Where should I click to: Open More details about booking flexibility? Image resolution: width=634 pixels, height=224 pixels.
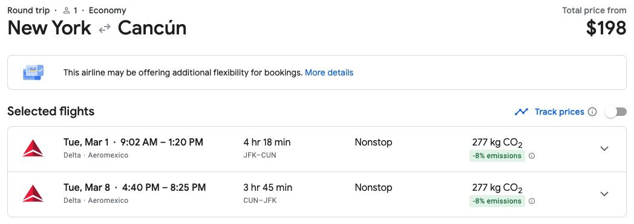coord(329,72)
